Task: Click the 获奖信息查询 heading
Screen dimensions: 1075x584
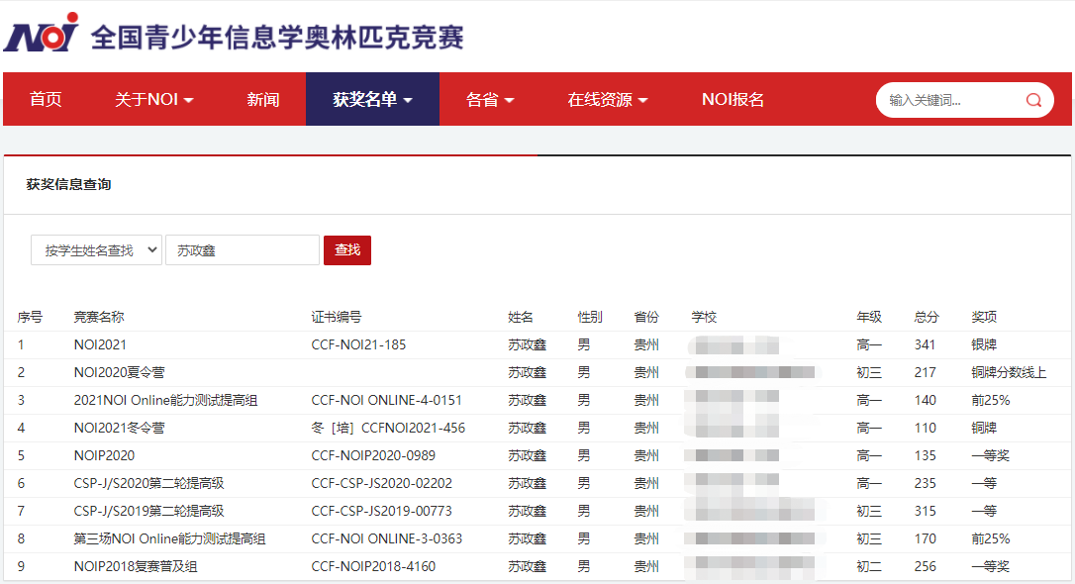Action: click(68, 184)
